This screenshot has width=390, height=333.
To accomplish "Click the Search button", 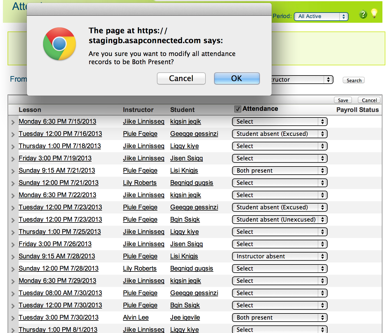I will pos(354,80).
